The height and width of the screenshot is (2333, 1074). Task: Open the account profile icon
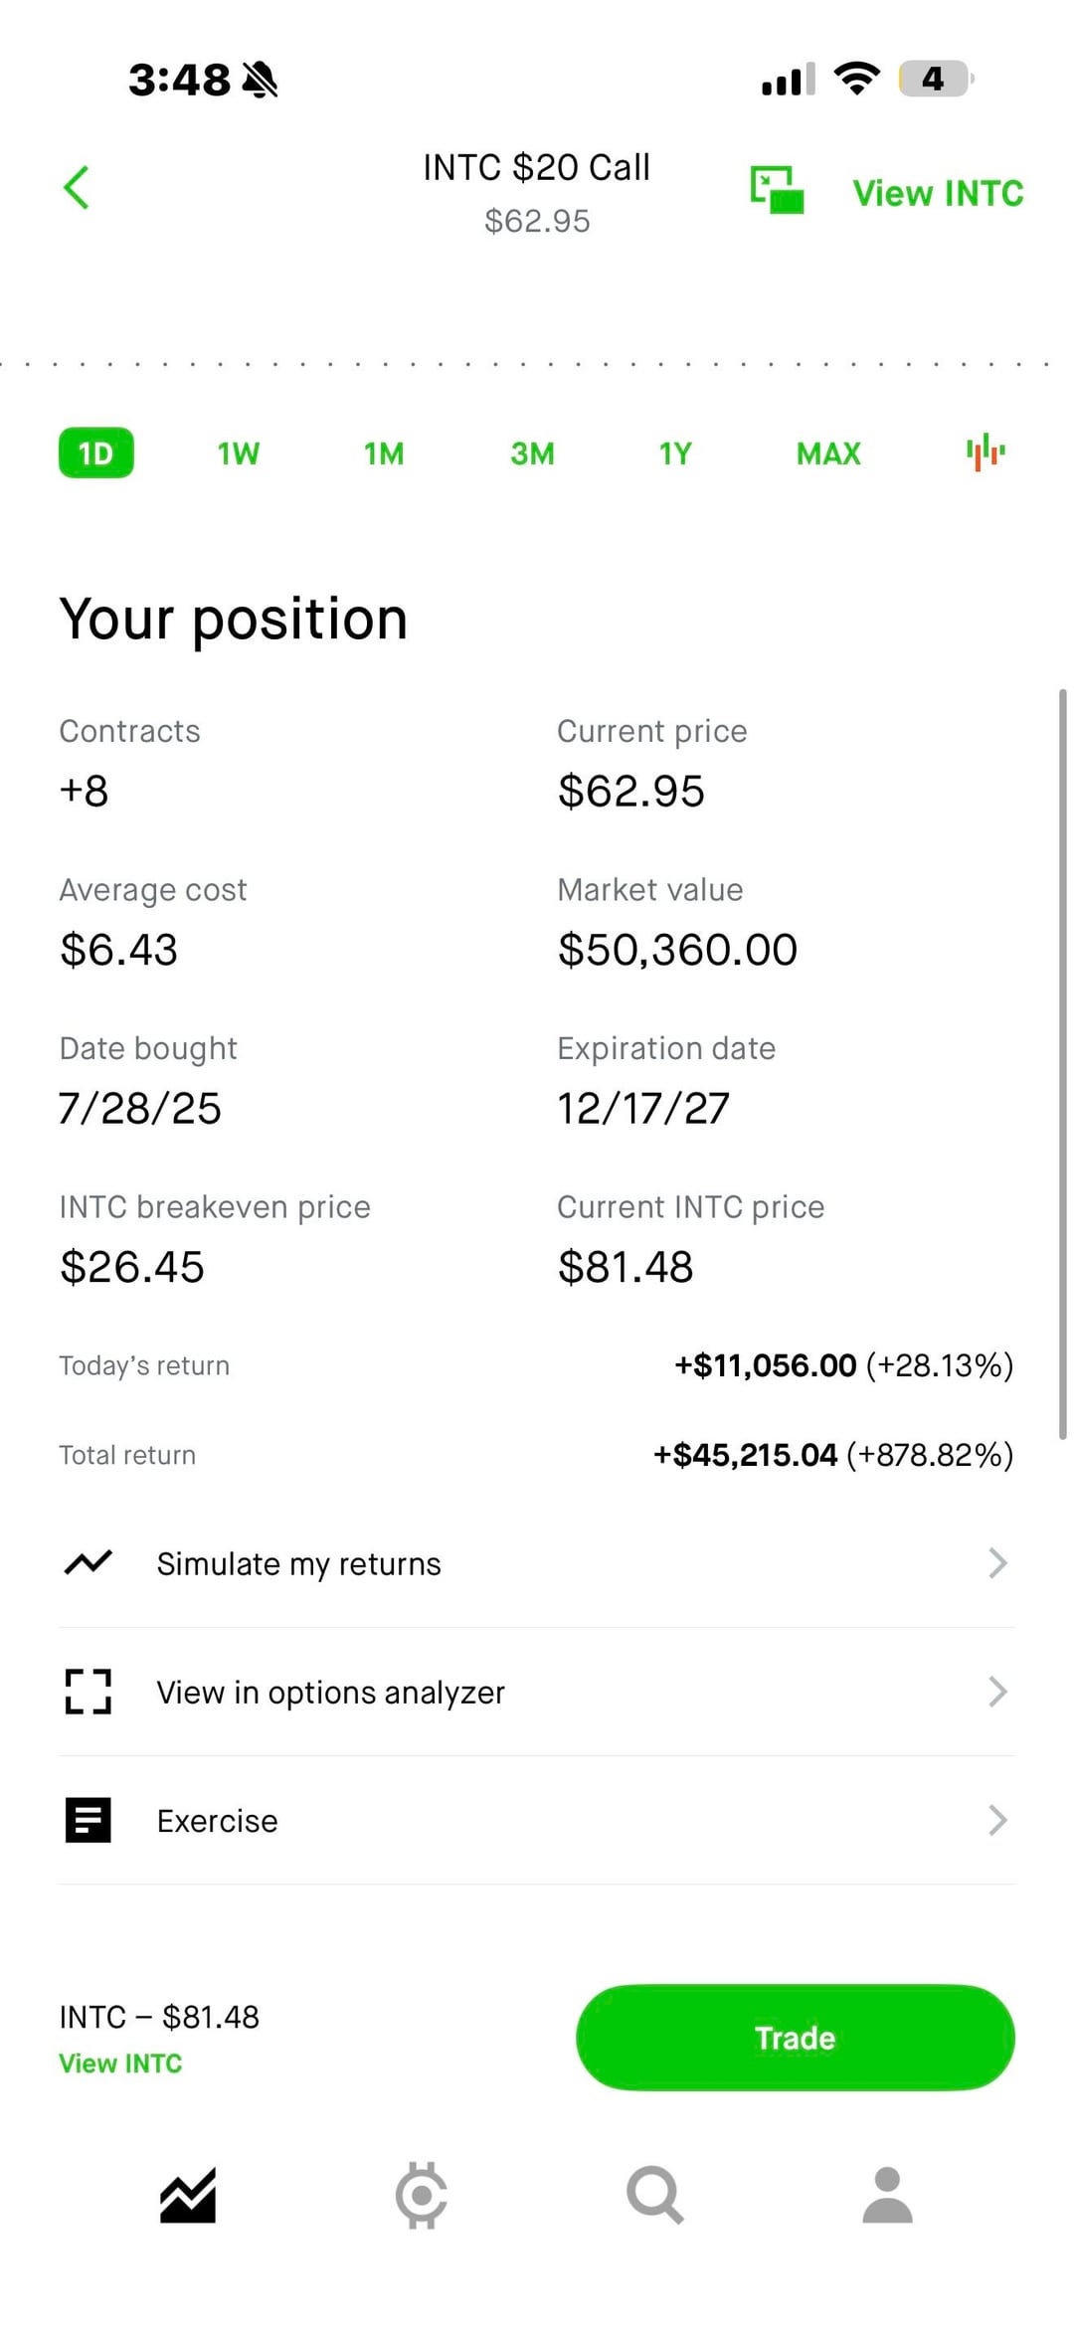[887, 2195]
